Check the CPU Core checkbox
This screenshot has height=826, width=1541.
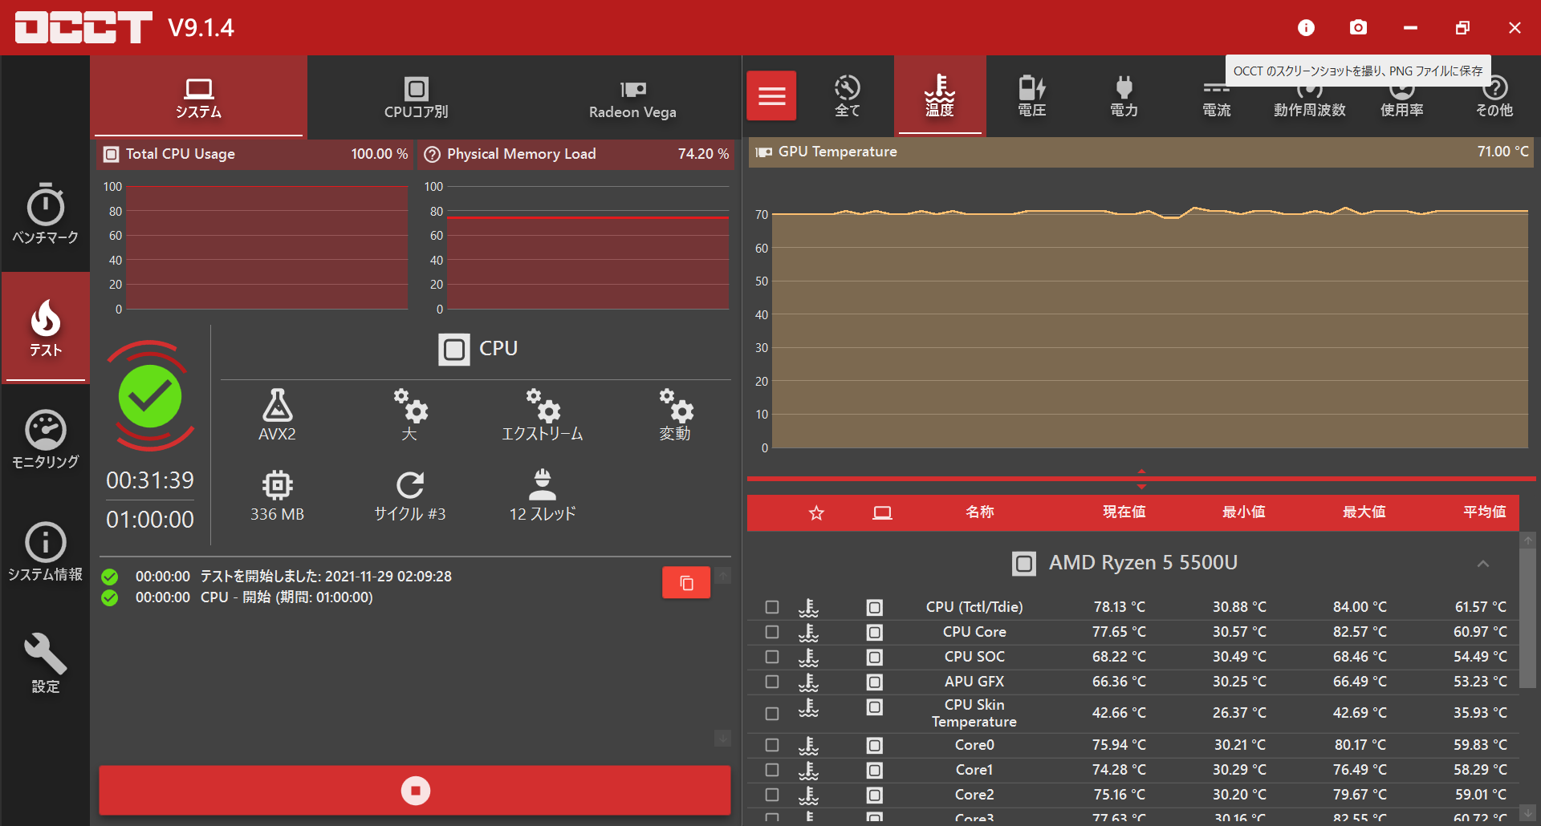pos(772,632)
